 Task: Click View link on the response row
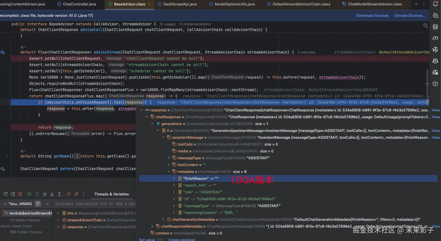pos(436,110)
